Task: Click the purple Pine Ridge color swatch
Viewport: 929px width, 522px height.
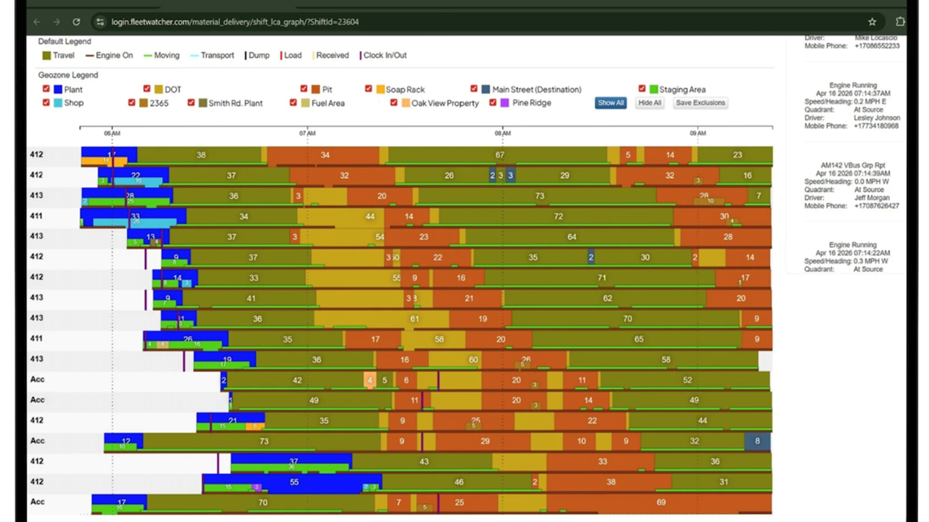Action: click(x=504, y=103)
